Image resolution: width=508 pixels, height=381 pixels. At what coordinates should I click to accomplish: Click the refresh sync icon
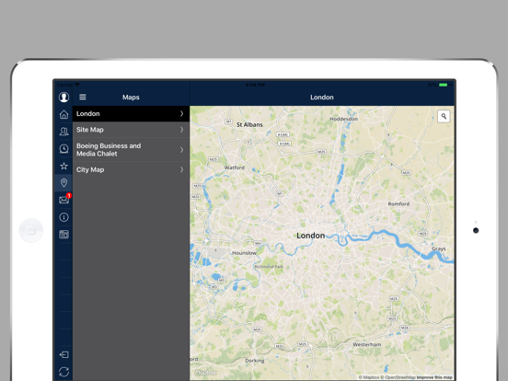(63, 372)
